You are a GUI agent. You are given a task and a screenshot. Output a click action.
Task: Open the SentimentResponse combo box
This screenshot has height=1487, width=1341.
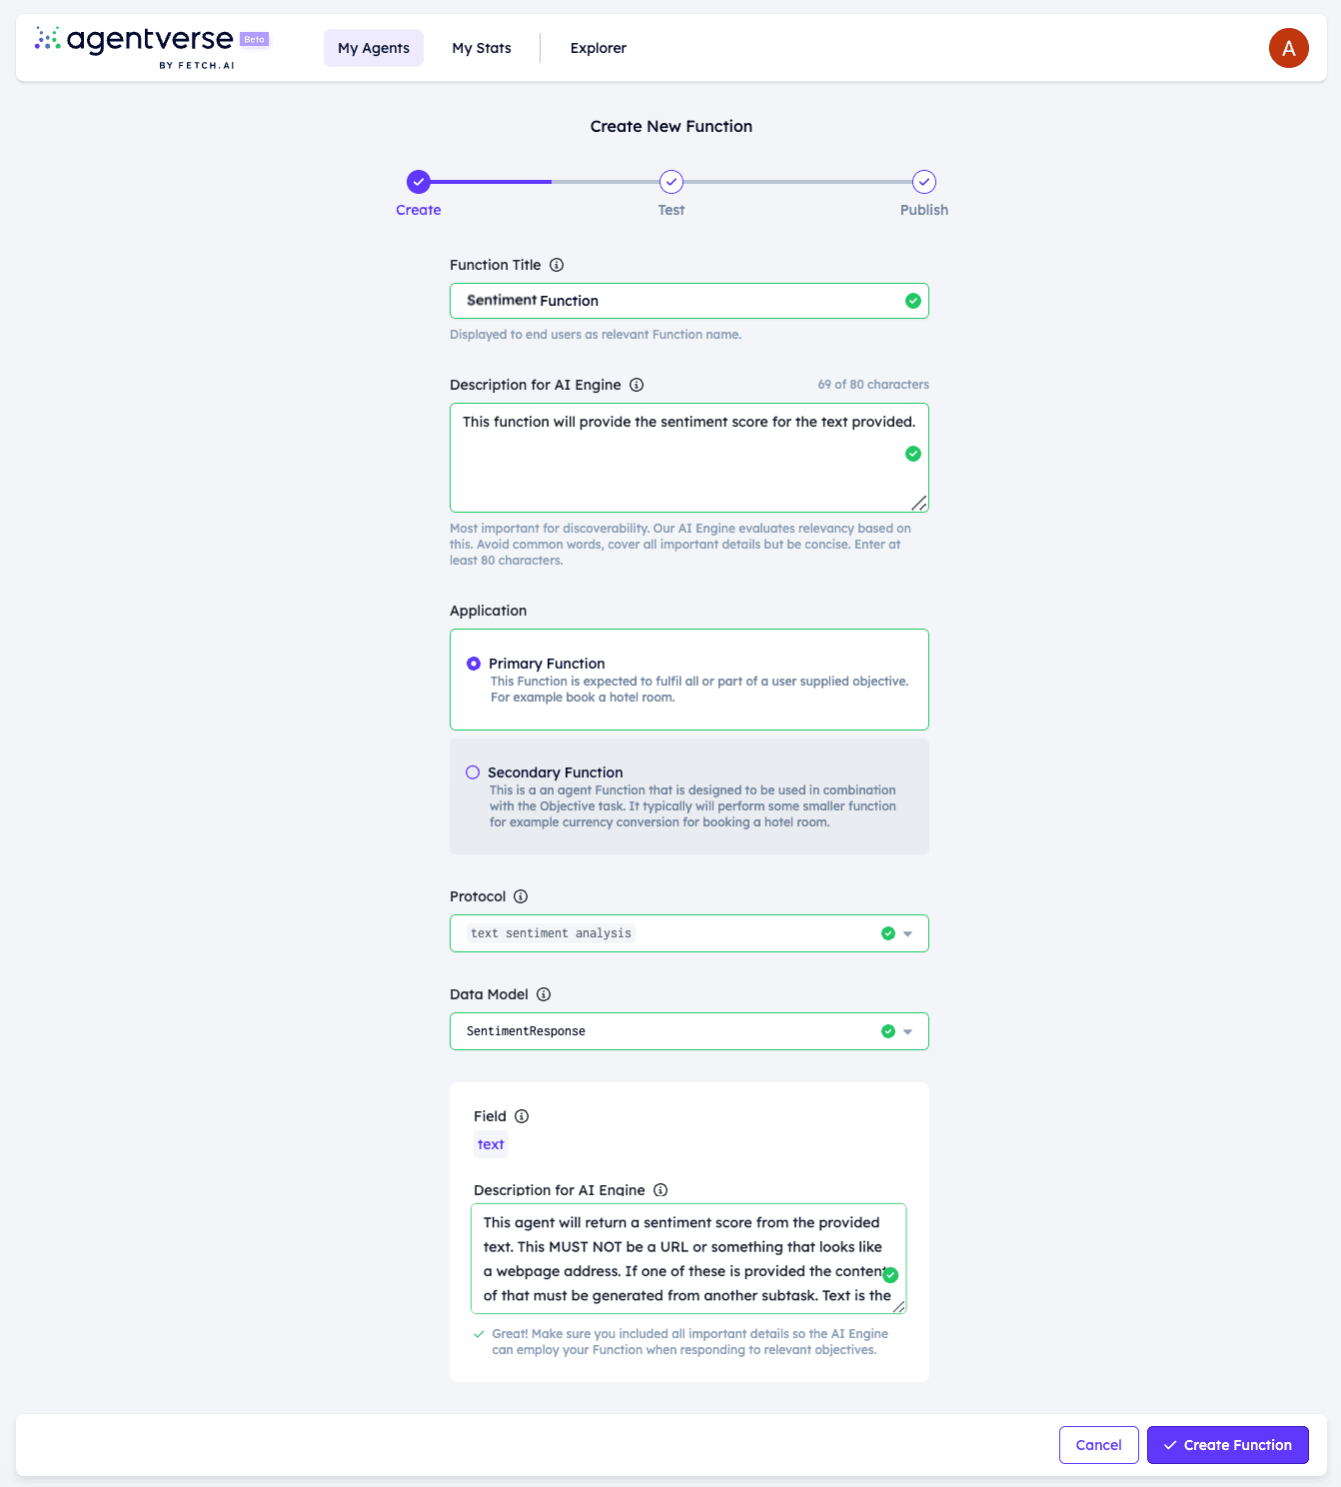pyautogui.click(x=689, y=1031)
